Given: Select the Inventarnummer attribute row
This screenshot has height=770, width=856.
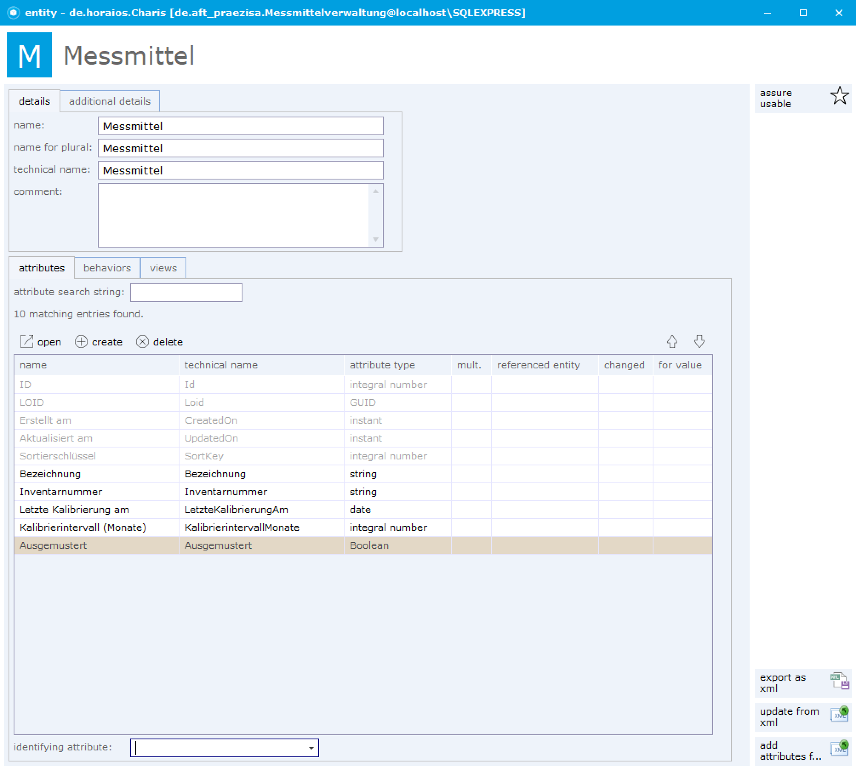Looking at the screenshot, I should click(x=363, y=492).
